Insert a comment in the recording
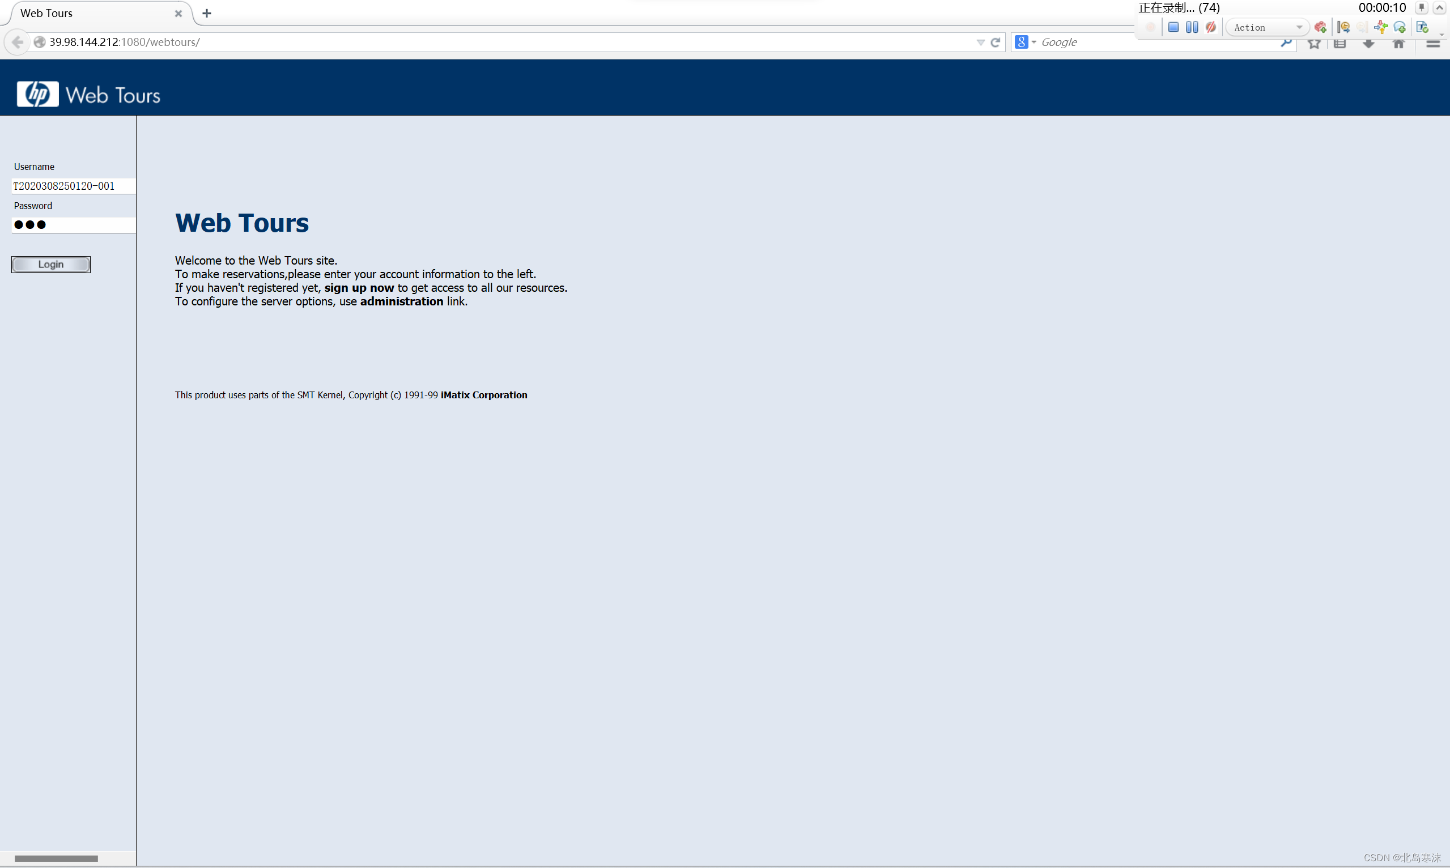The image size is (1450, 868). 1400,27
